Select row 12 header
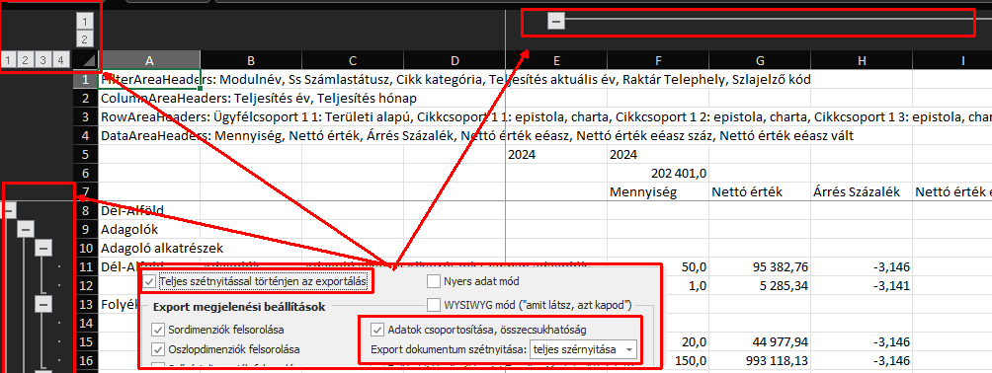The image size is (992, 373). coord(85,286)
